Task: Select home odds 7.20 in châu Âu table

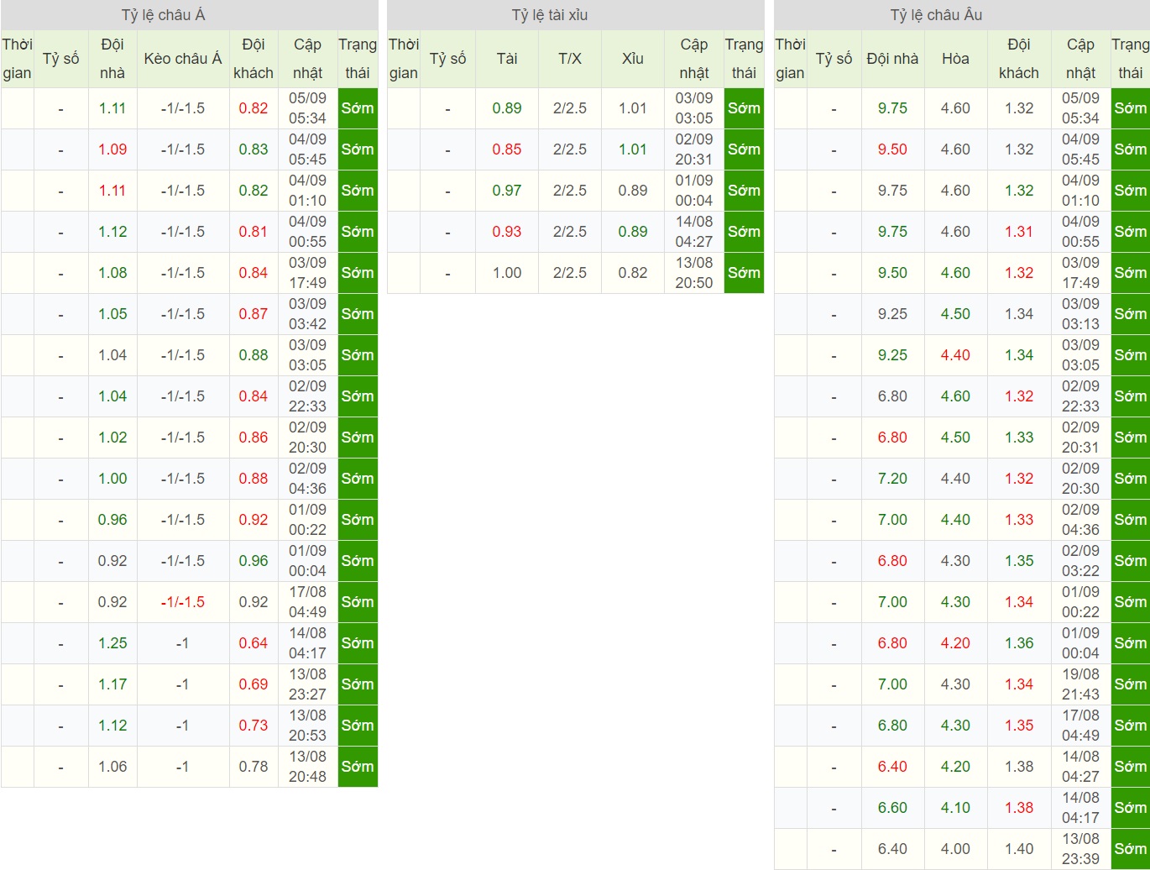Action: pyautogui.click(x=892, y=479)
